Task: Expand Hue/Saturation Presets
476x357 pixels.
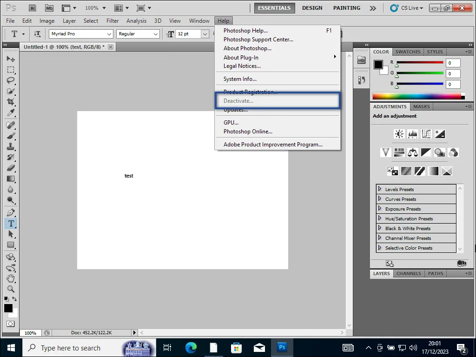Action: click(x=380, y=218)
